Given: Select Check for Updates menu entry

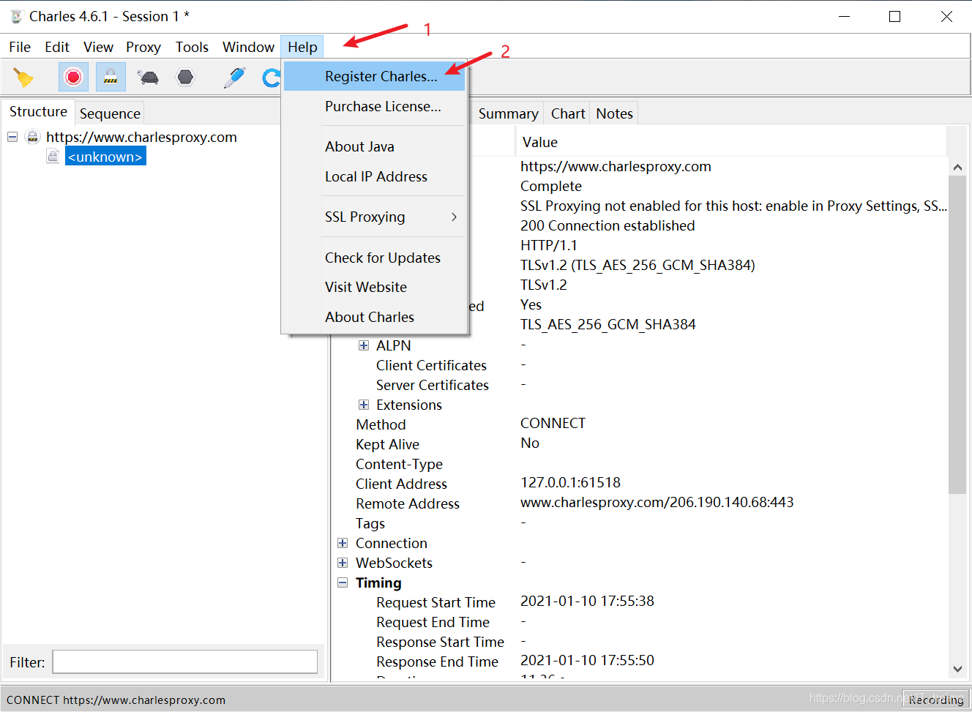Looking at the screenshot, I should click(x=374, y=258).
